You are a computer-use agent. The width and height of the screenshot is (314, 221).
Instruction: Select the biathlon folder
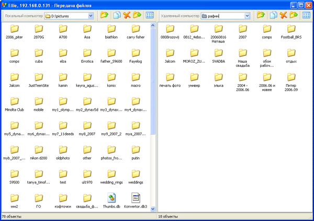[x=111, y=31]
